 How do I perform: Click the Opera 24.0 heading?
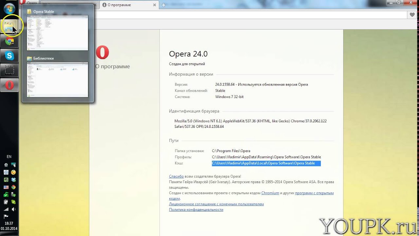coord(188,54)
